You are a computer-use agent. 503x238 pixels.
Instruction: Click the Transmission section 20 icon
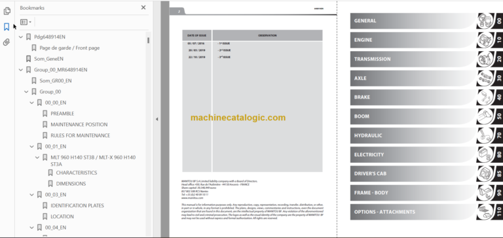[485, 59]
